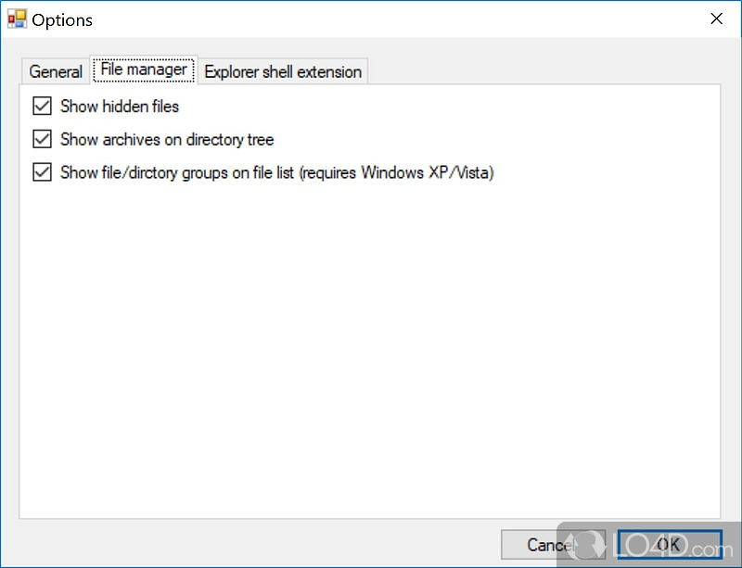Click the 'Show hidden files' label text

pos(120,107)
